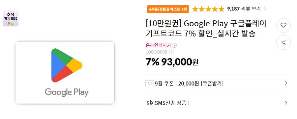Open the 9,187 리뷰 보기 link

(244, 9)
